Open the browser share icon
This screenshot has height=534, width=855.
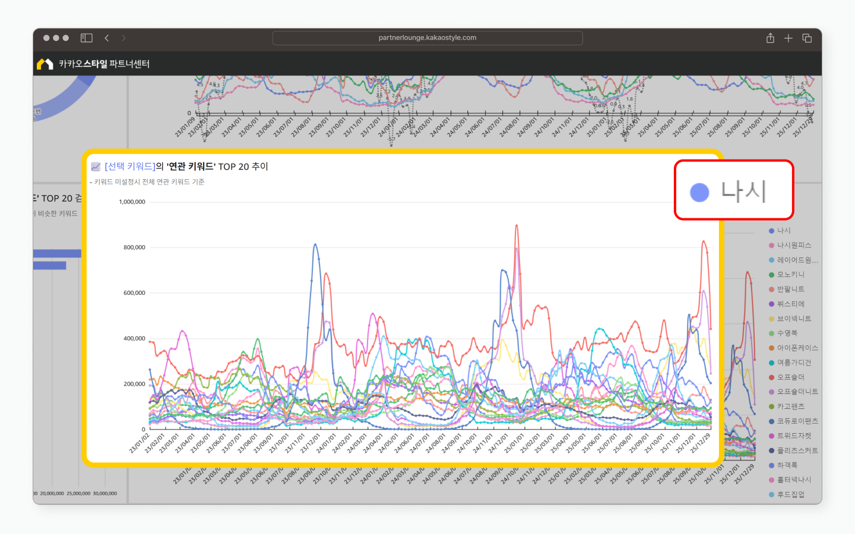[x=770, y=38]
